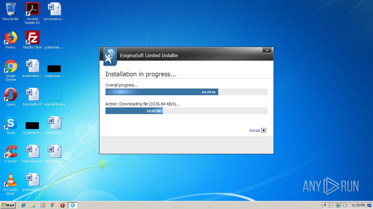Select FileZilla Client desktop shortcut
Screen dimensions: 373x209
point(32,40)
